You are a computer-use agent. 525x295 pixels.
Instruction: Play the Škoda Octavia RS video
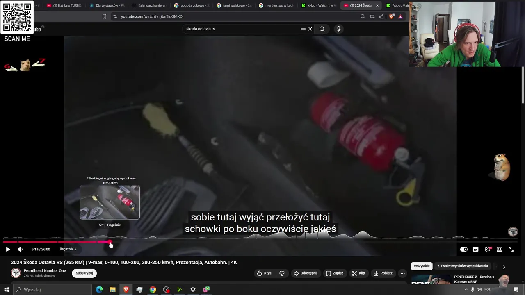[x=8, y=249]
